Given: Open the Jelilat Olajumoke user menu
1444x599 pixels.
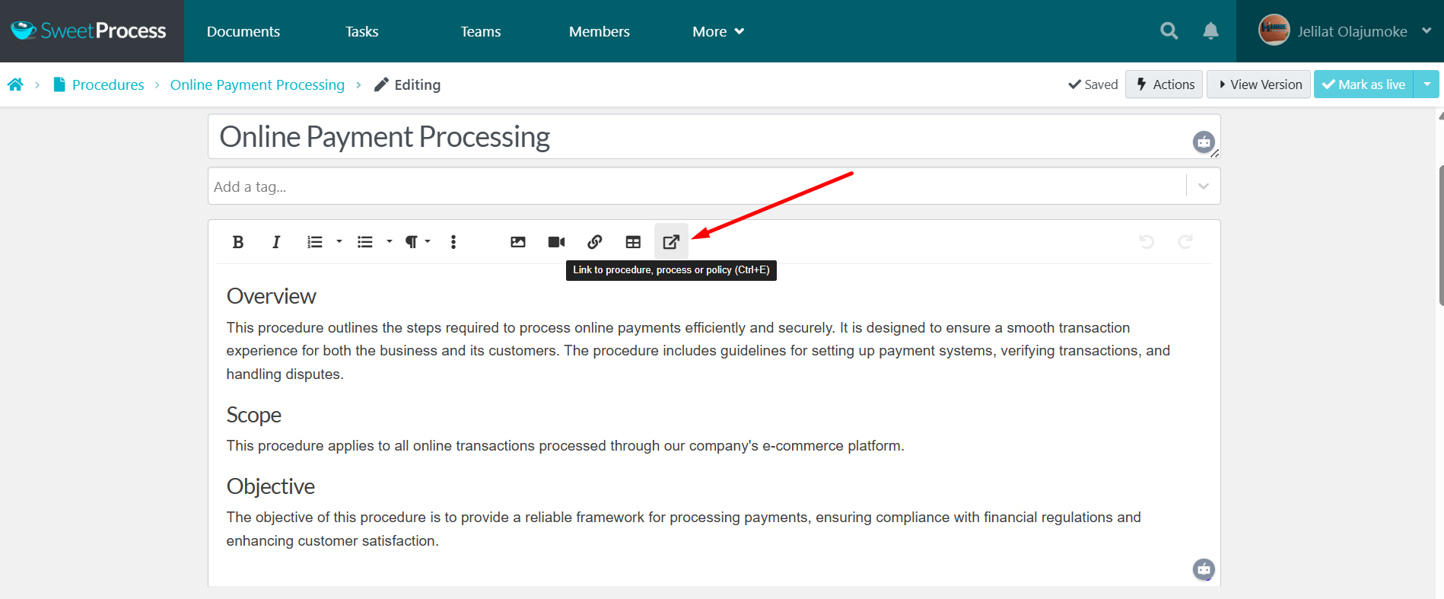Looking at the screenshot, I should tap(1345, 31).
